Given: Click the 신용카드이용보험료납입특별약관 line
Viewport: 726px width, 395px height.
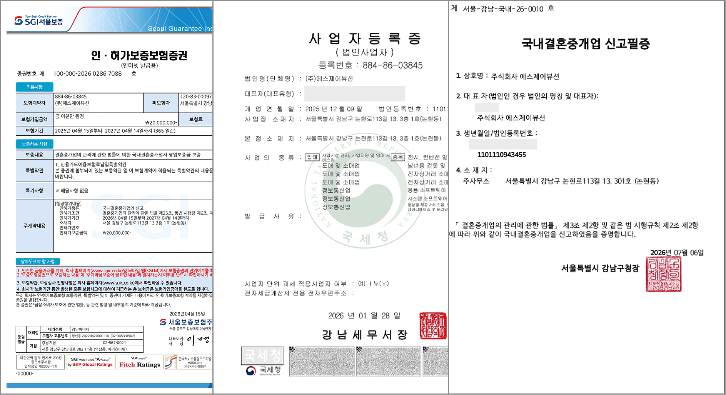Looking at the screenshot, I should pyautogui.click(x=91, y=164).
